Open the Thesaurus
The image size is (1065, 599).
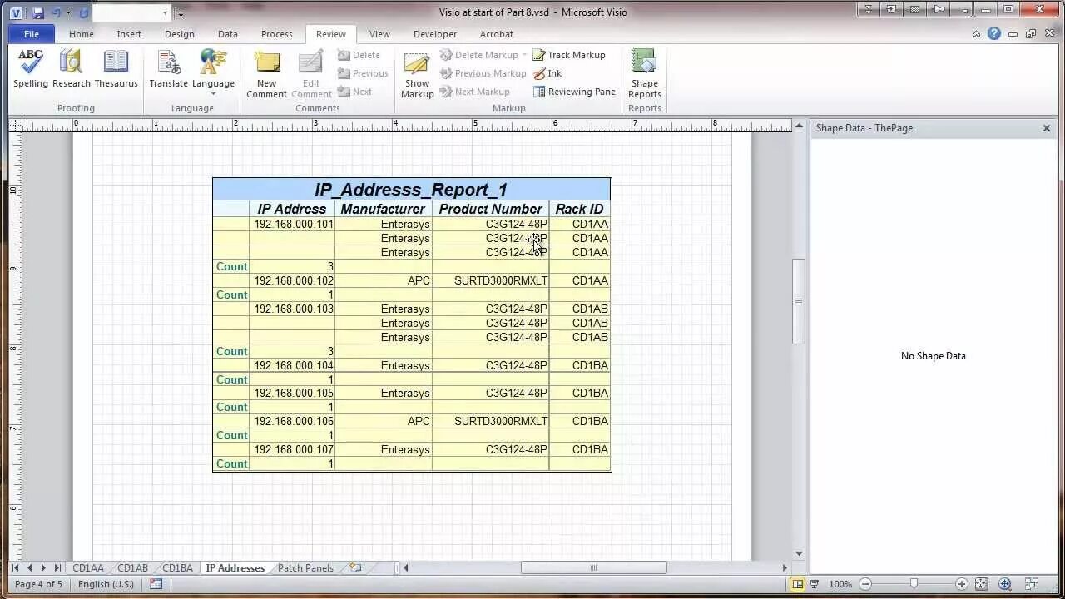(x=116, y=69)
